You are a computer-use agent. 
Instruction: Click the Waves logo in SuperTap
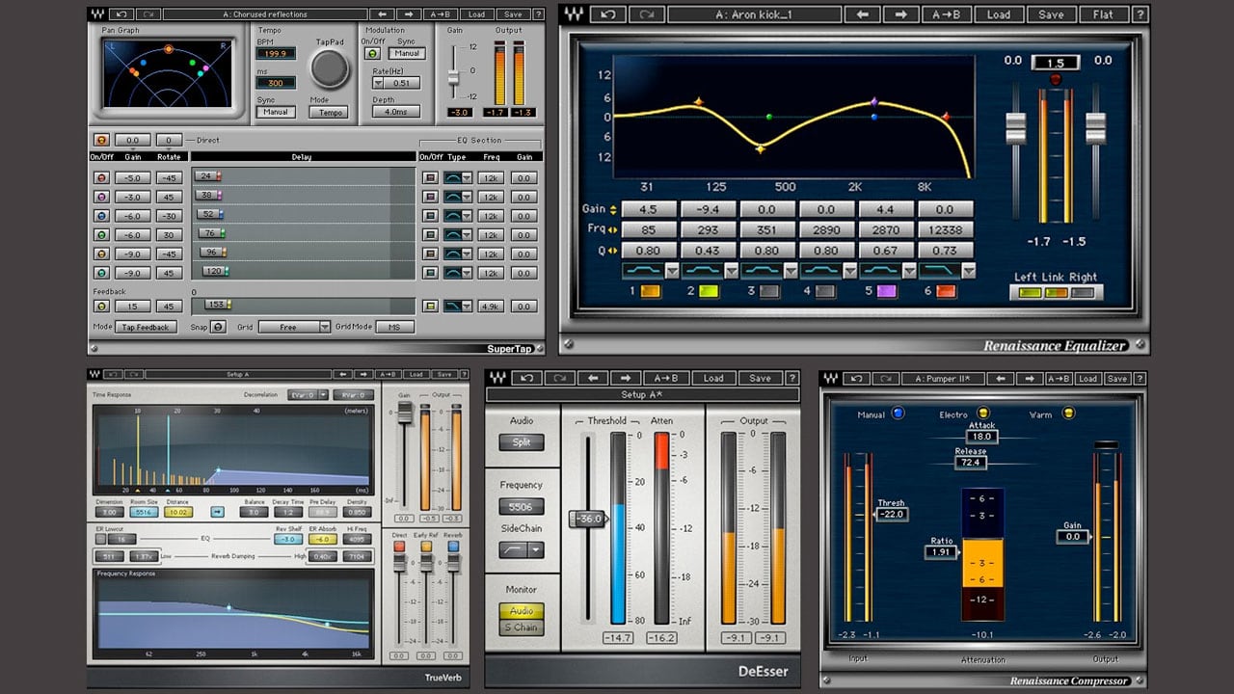click(x=96, y=14)
